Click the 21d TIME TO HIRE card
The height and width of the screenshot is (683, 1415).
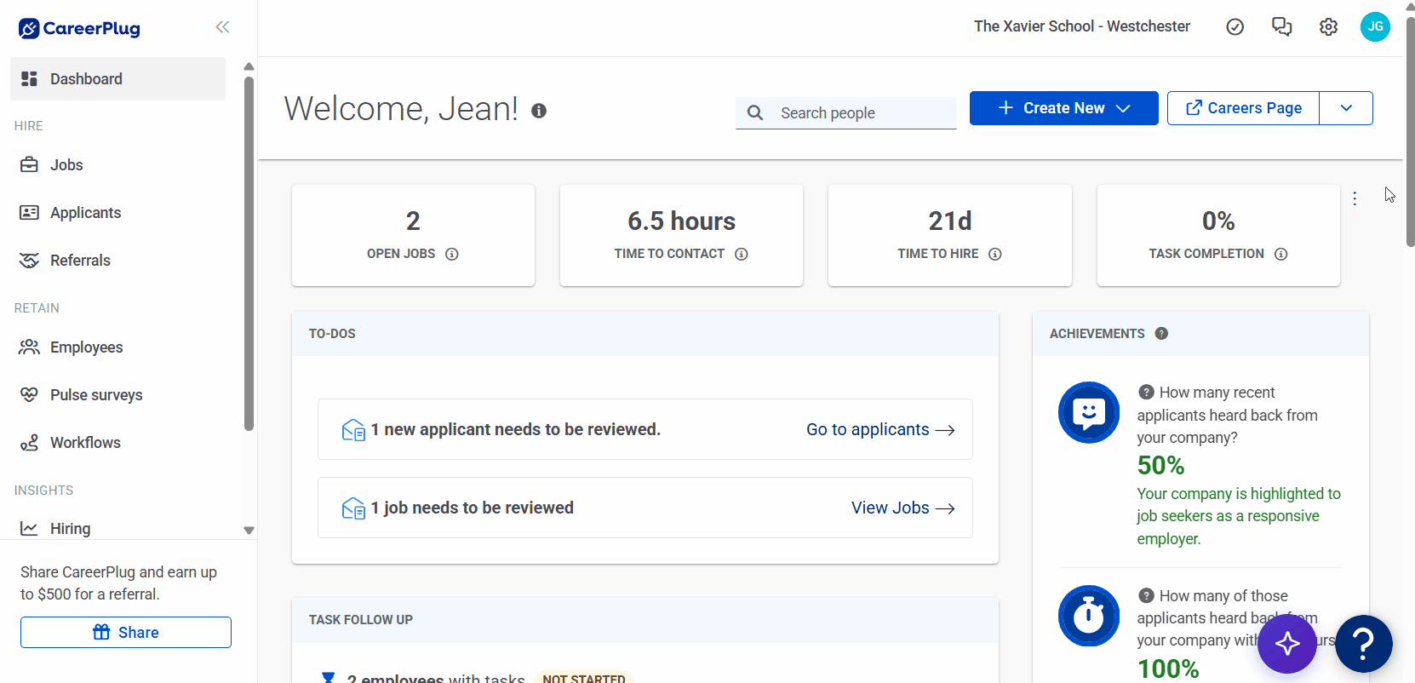[x=949, y=235]
